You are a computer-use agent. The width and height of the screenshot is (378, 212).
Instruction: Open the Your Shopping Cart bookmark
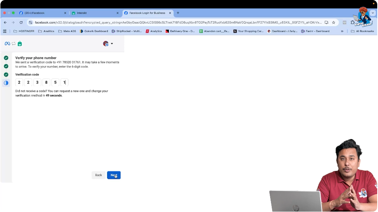coord(248,31)
